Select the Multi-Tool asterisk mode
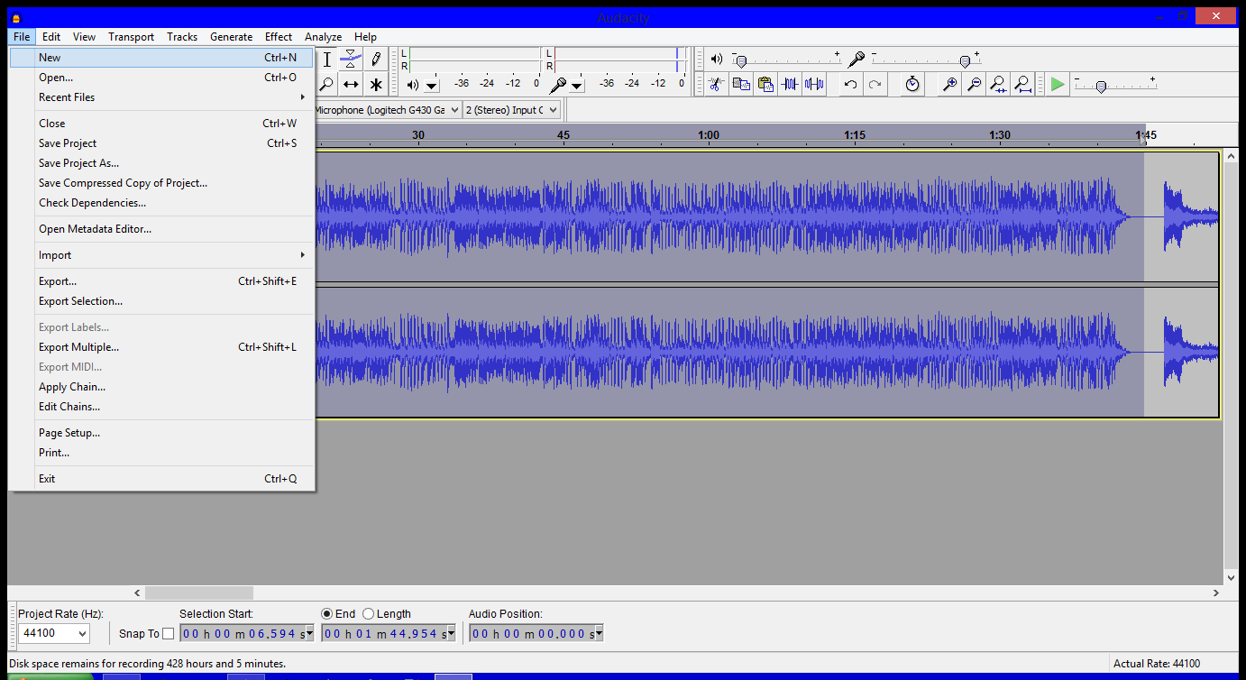Image resolution: width=1246 pixels, height=680 pixels. point(376,85)
